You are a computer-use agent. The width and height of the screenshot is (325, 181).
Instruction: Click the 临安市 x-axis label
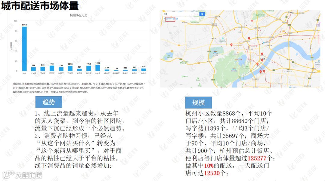tap(144, 73)
